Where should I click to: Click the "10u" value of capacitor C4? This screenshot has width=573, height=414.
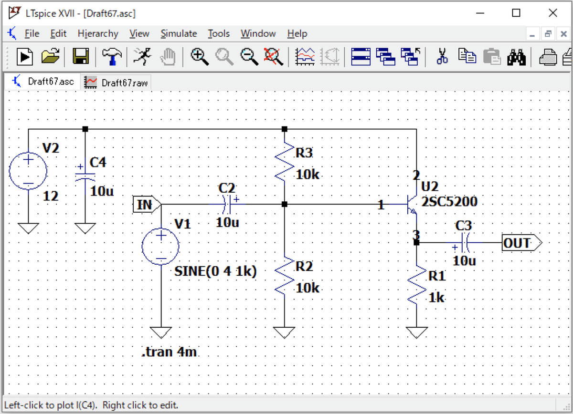102,191
